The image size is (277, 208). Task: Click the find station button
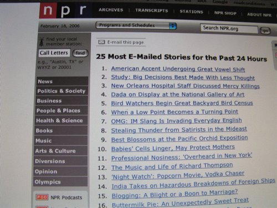pyautogui.click(x=80, y=53)
